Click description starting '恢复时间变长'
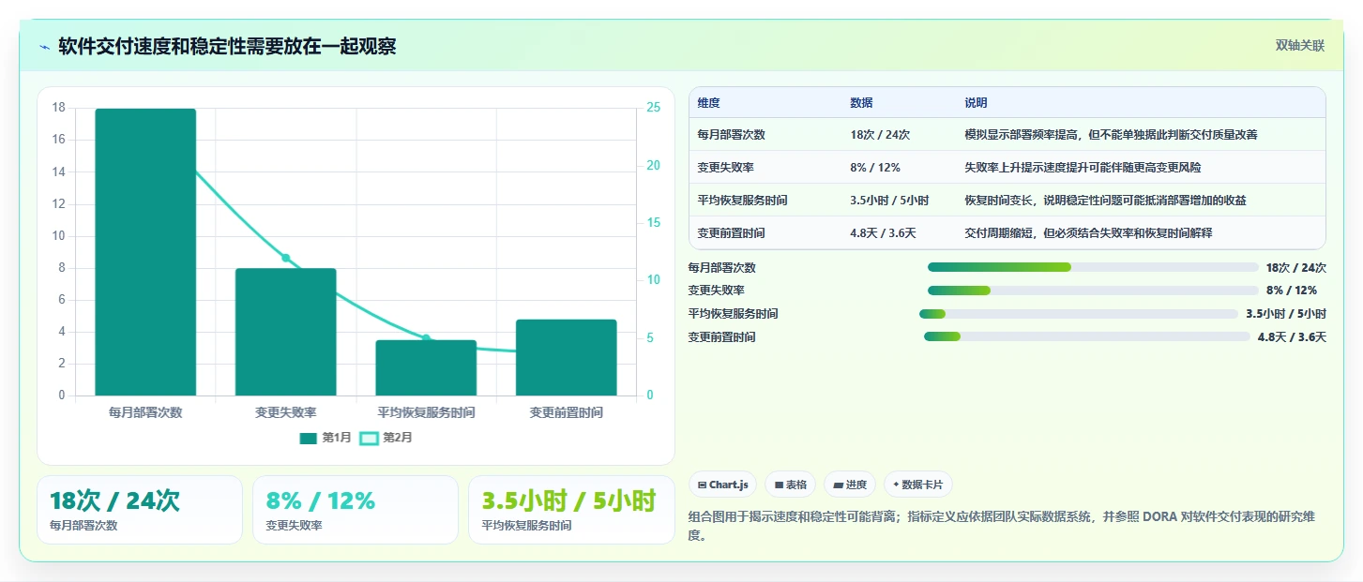This screenshot has height=582, width=1363. coord(1105,201)
